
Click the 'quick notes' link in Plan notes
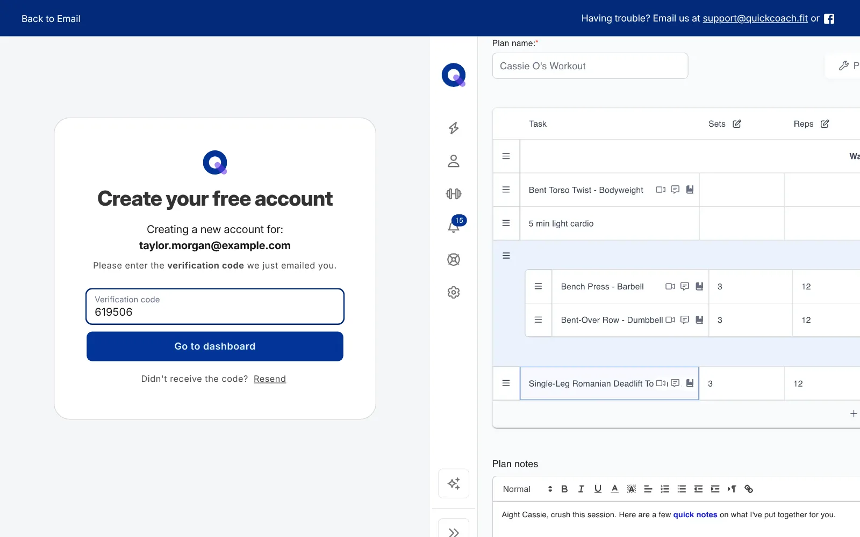tap(695, 514)
